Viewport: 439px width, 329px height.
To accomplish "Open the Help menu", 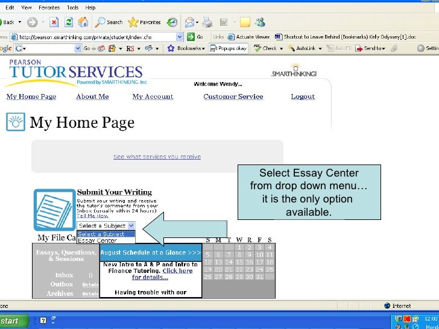I will [x=90, y=8].
